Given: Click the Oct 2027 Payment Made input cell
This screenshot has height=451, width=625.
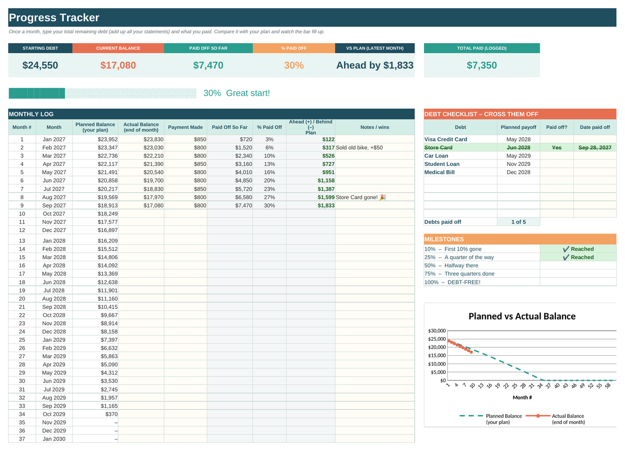Looking at the screenshot, I should point(185,214).
